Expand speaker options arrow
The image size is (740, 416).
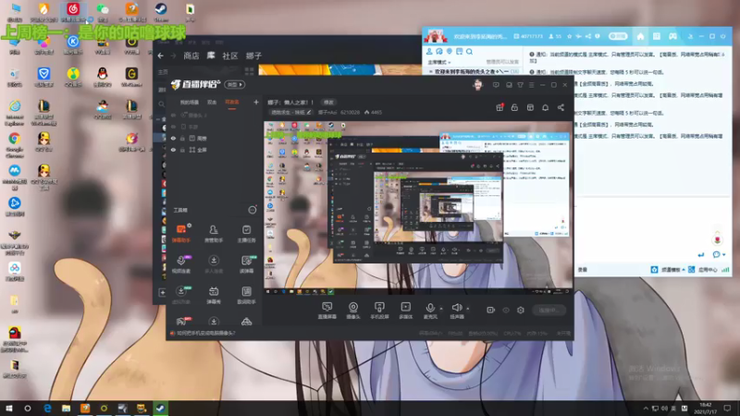coord(468,309)
